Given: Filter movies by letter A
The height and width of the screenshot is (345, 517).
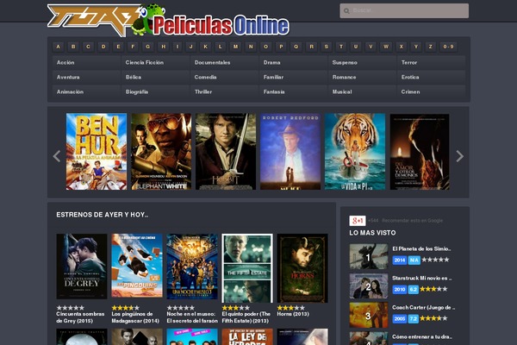Looking at the screenshot, I should coord(59,47).
